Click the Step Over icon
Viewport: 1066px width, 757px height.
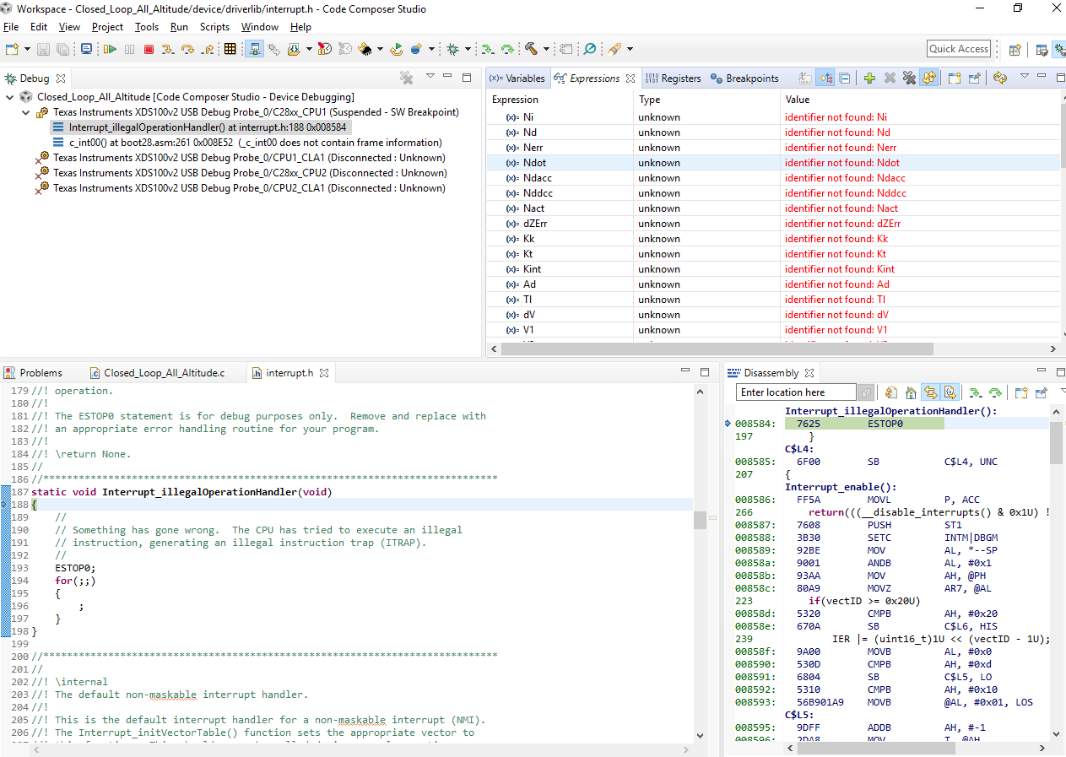pos(187,50)
